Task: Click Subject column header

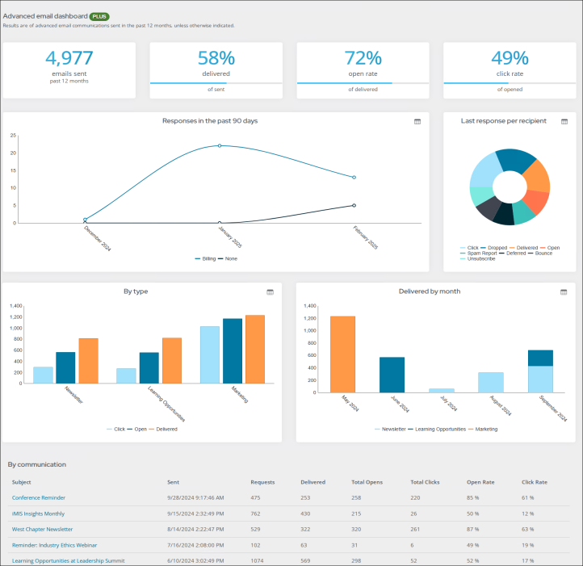Action: pos(22,482)
